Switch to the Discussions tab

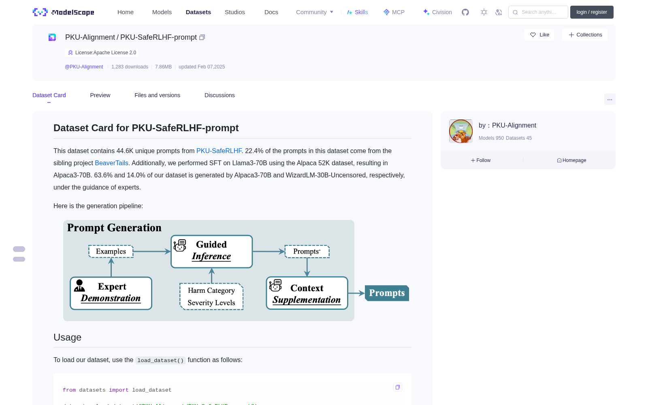tap(220, 95)
